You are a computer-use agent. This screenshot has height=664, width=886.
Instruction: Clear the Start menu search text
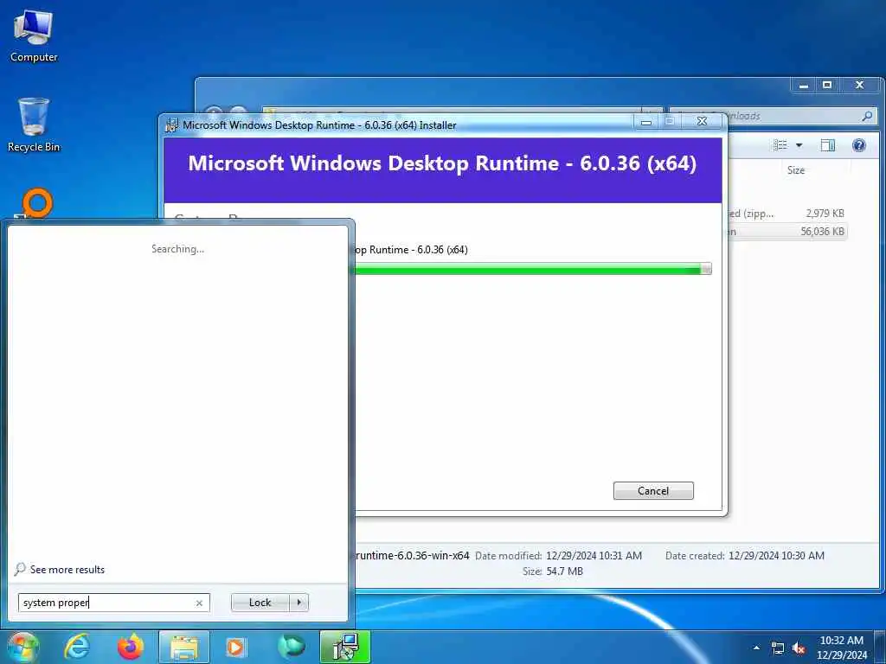[199, 603]
